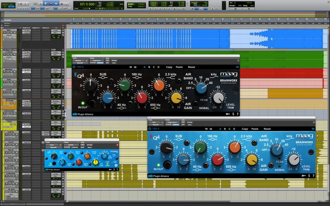Open help question mark in black EQ4

(238, 114)
